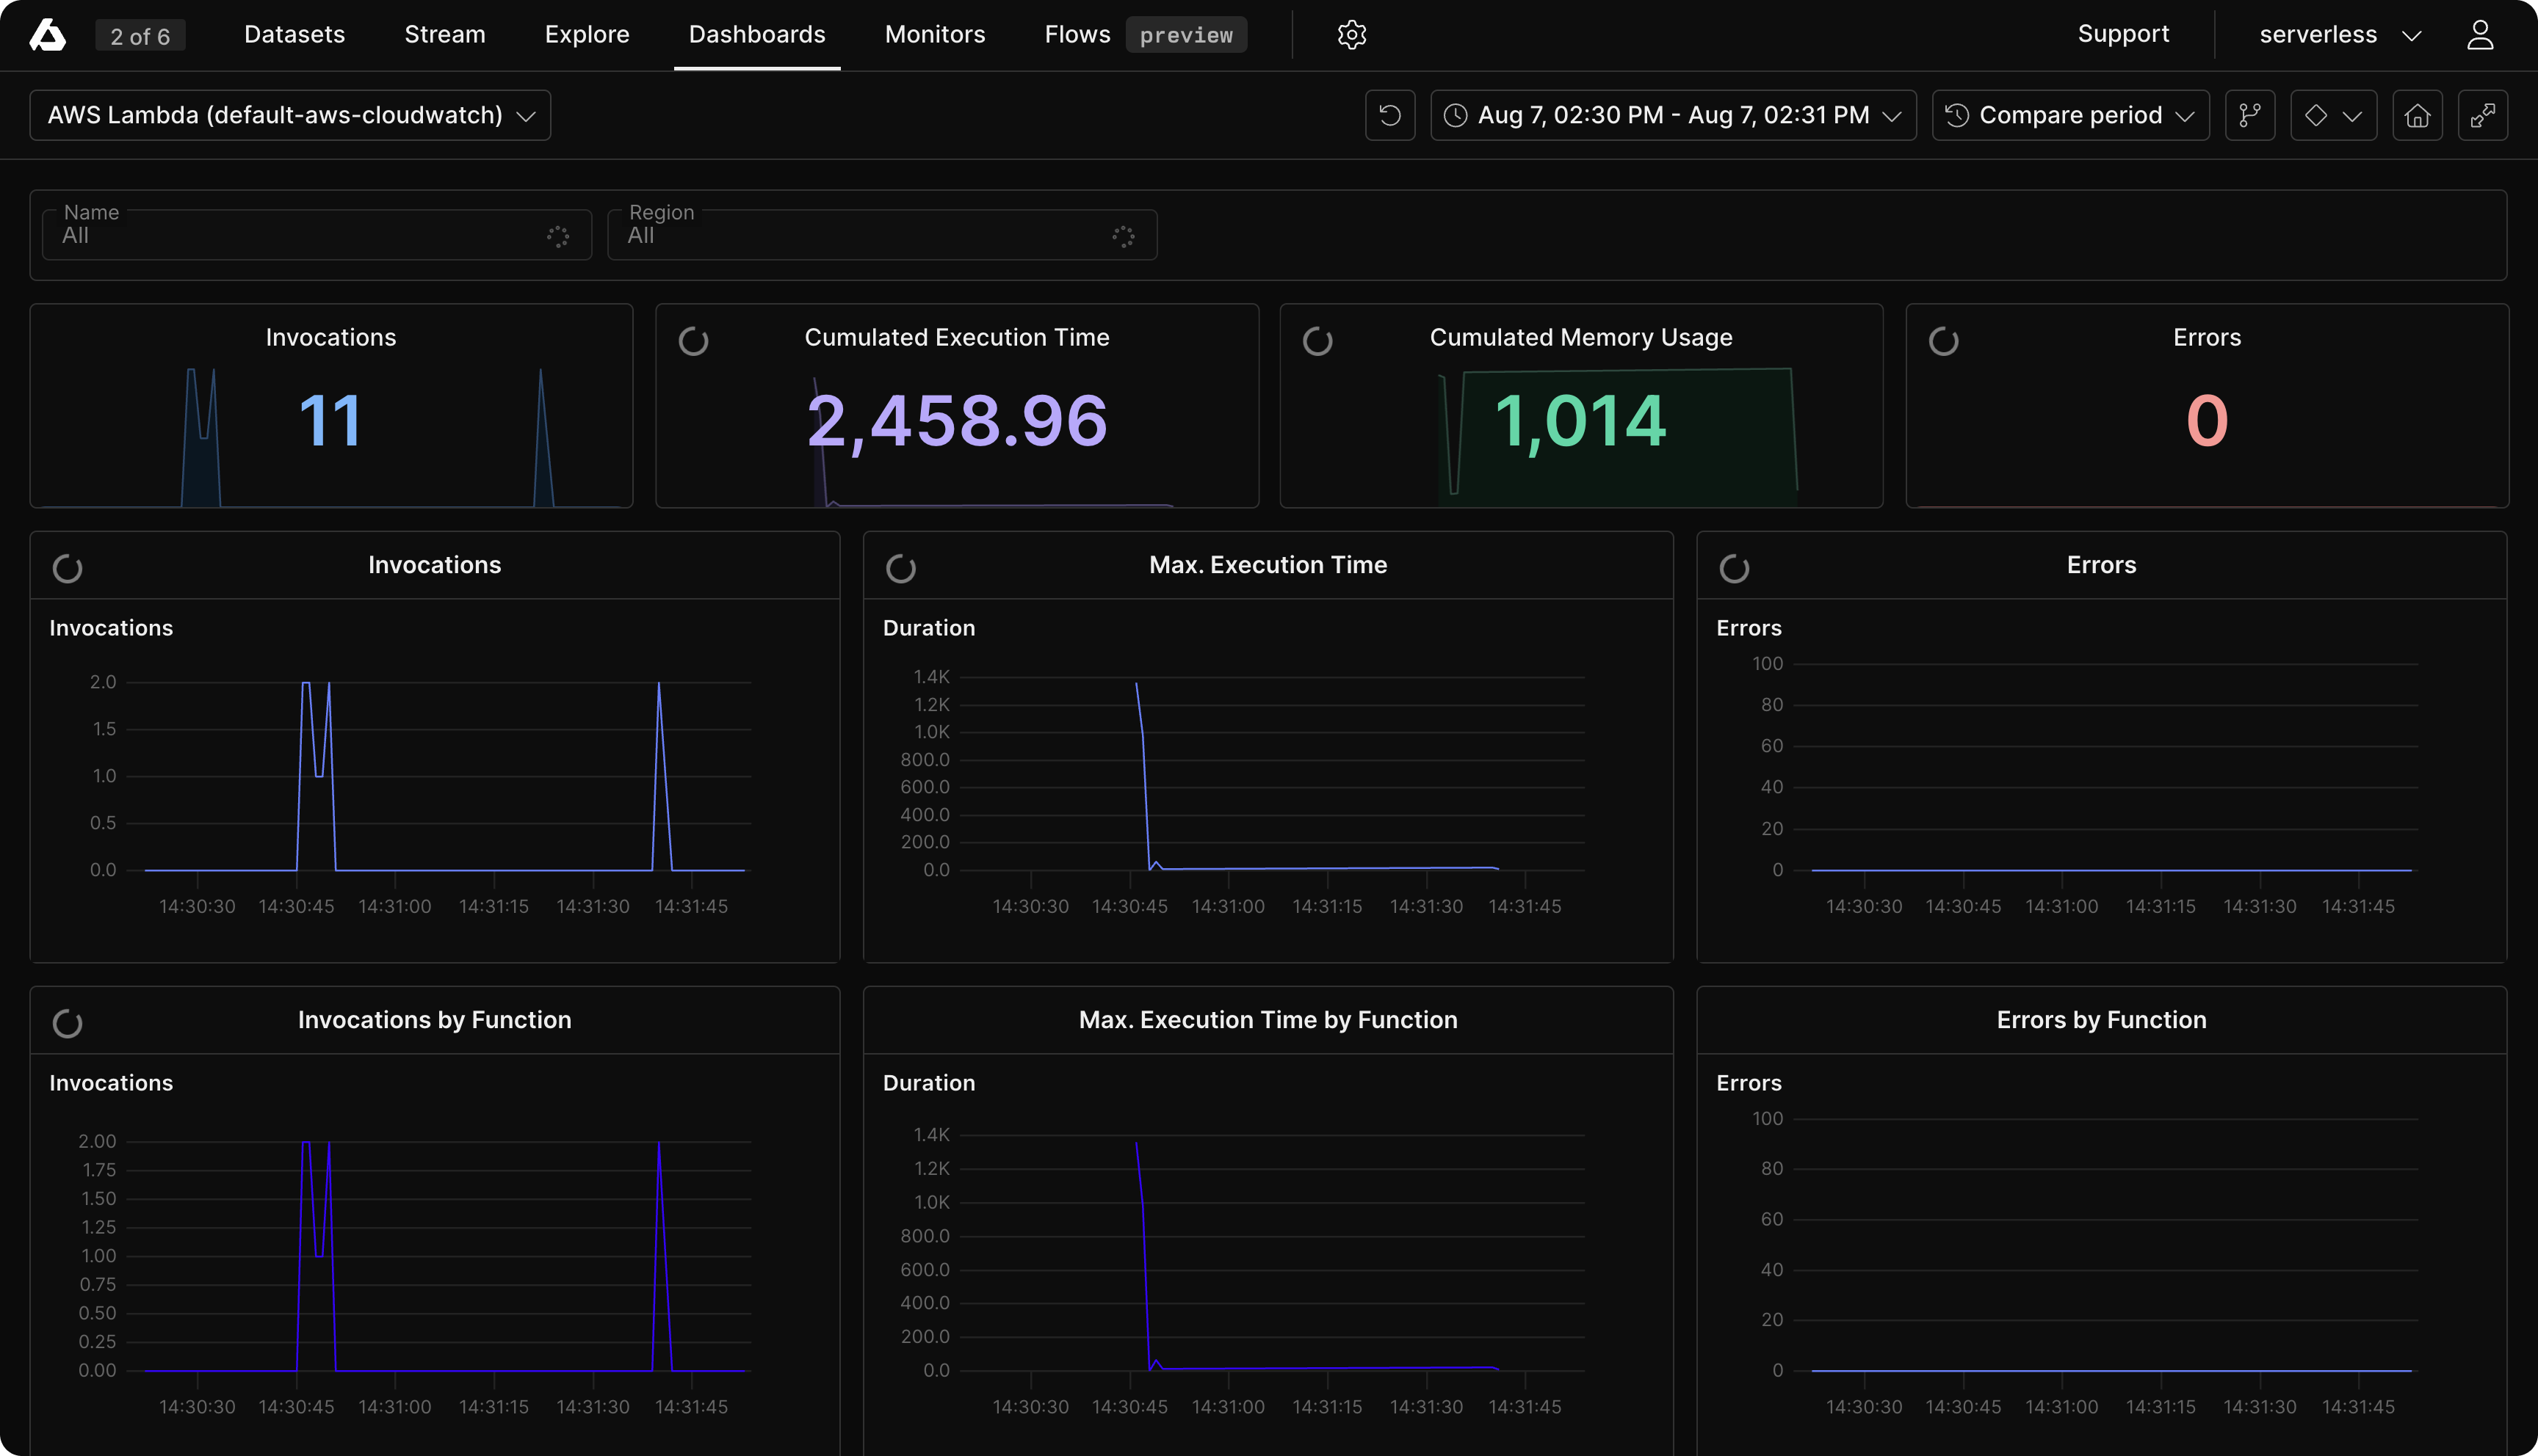Screen dimensions: 2538x1456
Task: Click the Axiom logo icon
Action: pos(47,35)
